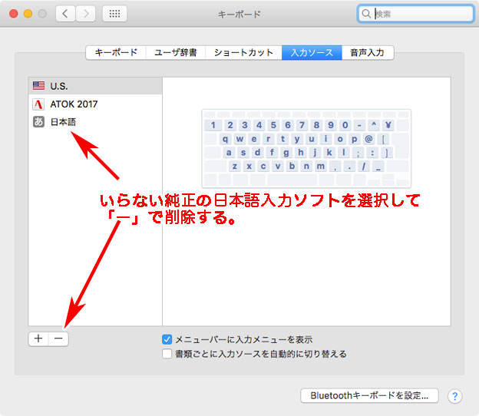The image size is (479, 416).
Task: Switch to the ショートカット tab
Action: pyautogui.click(x=243, y=52)
